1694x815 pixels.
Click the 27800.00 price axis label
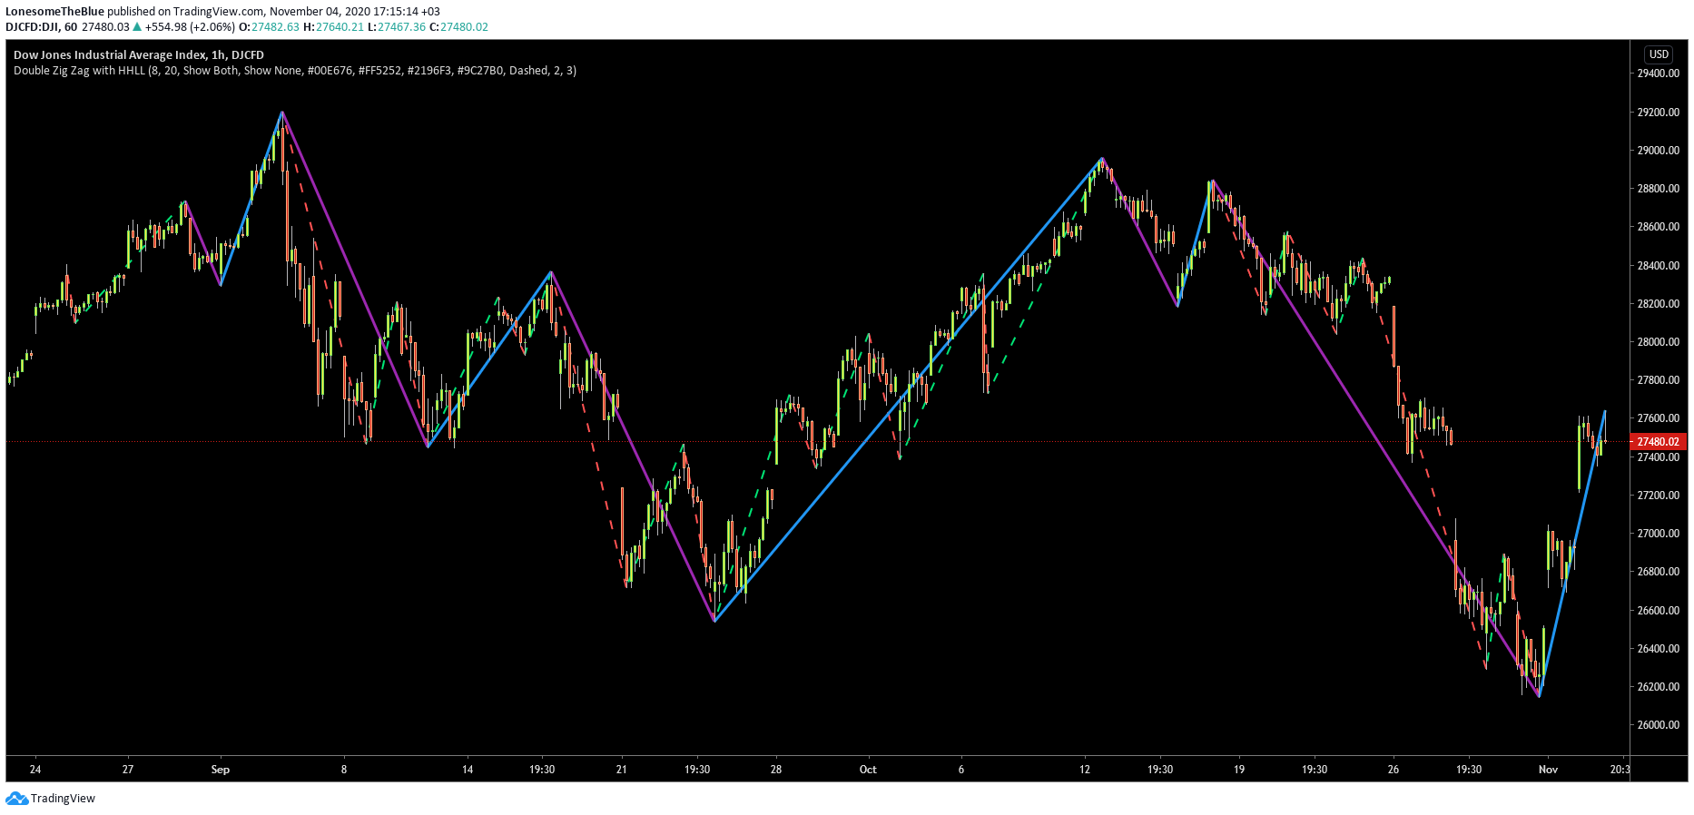click(1658, 380)
